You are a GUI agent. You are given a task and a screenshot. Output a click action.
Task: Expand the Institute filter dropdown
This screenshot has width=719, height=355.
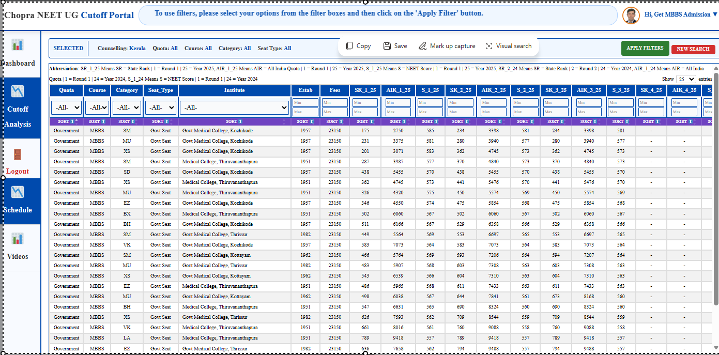pos(234,107)
